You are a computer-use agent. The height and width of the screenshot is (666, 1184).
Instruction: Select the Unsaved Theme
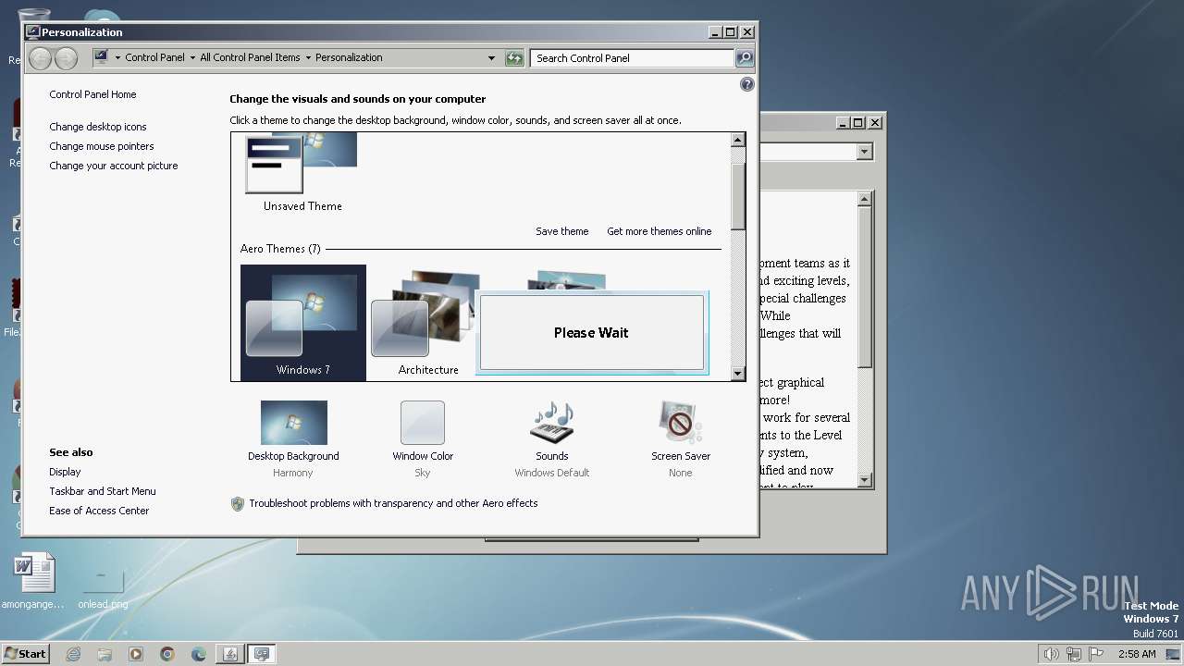click(x=302, y=172)
